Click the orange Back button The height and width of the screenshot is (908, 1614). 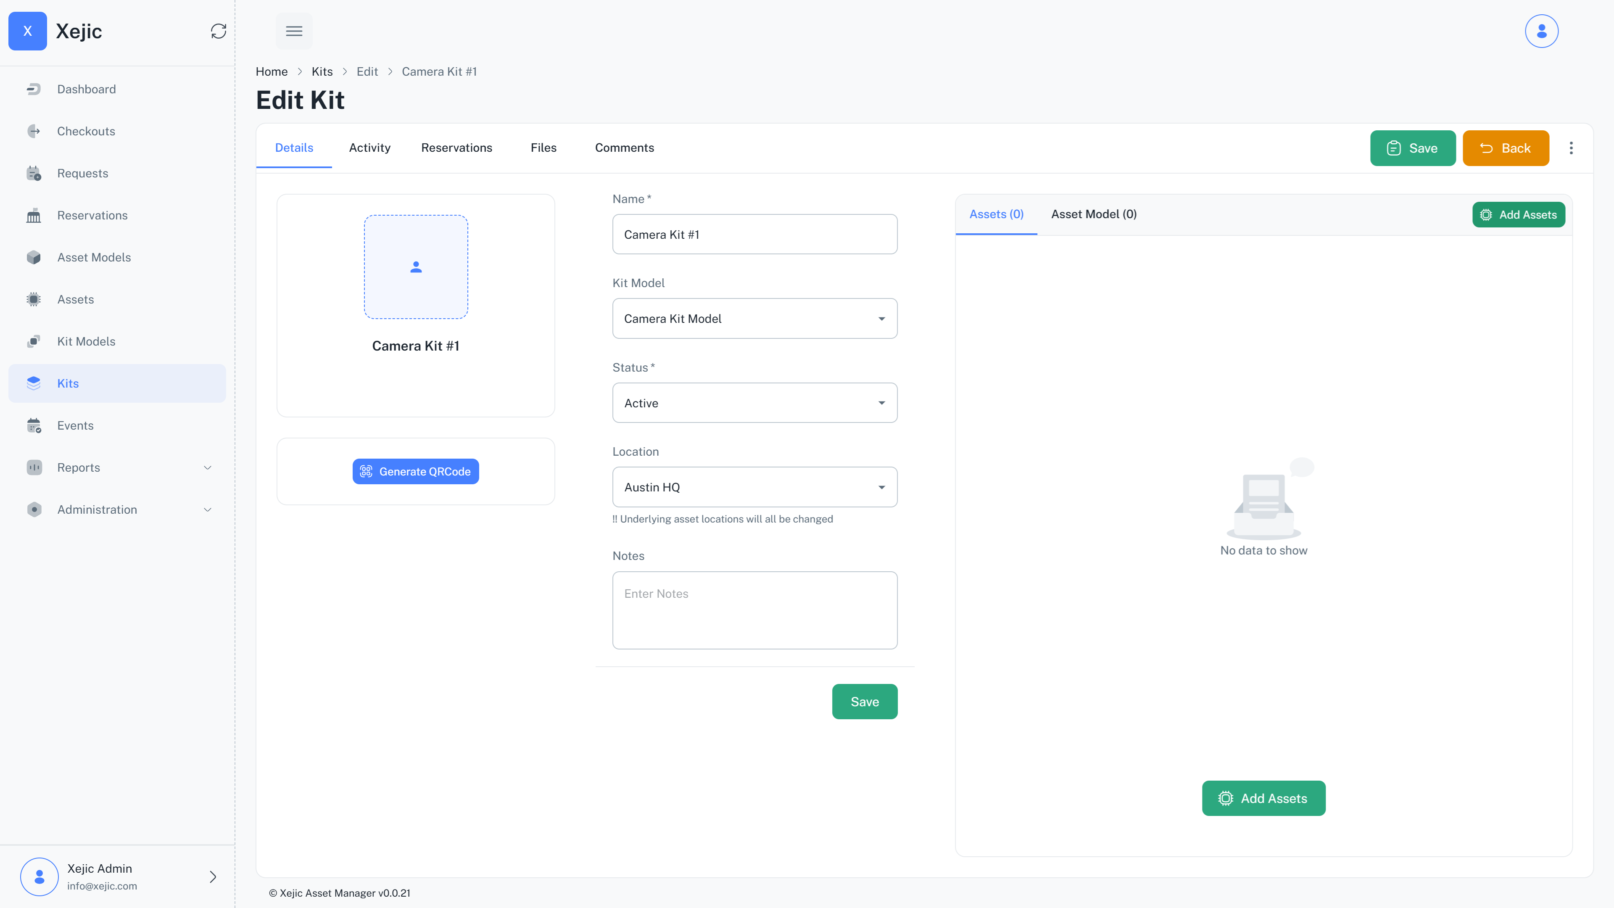[1506, 148]
